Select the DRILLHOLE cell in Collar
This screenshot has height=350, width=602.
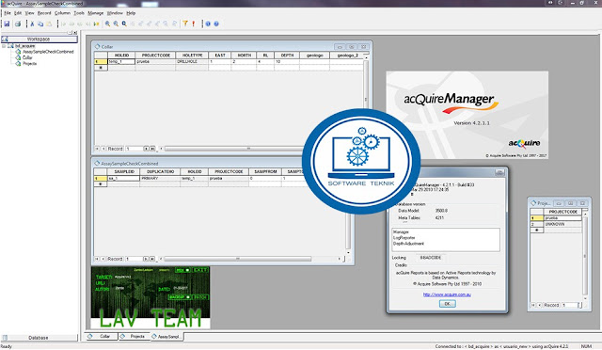click(x=192, y=61)
